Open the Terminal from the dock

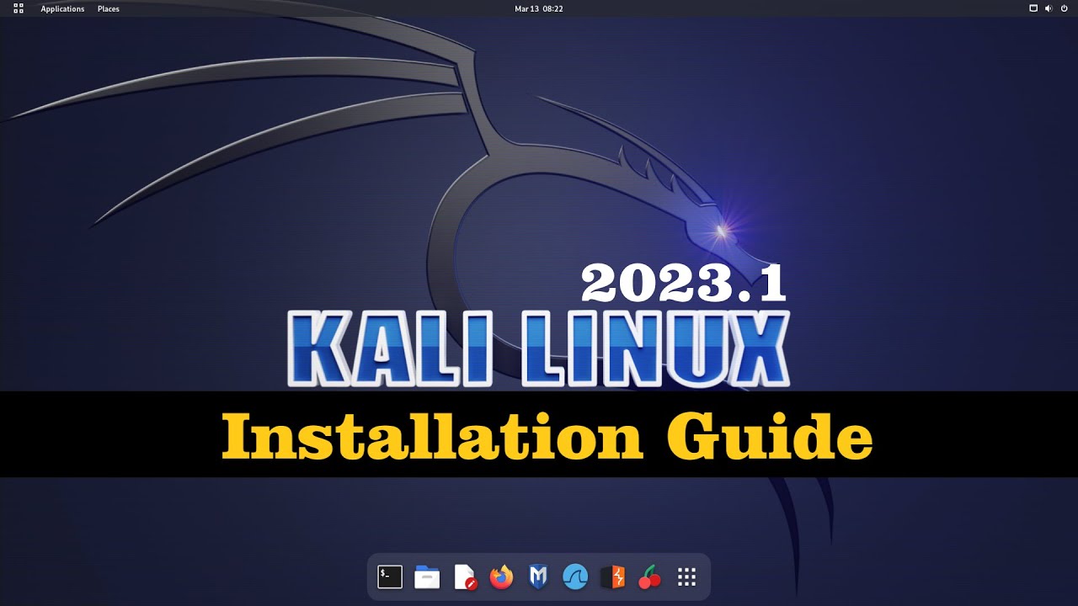[x=390, y=577]
